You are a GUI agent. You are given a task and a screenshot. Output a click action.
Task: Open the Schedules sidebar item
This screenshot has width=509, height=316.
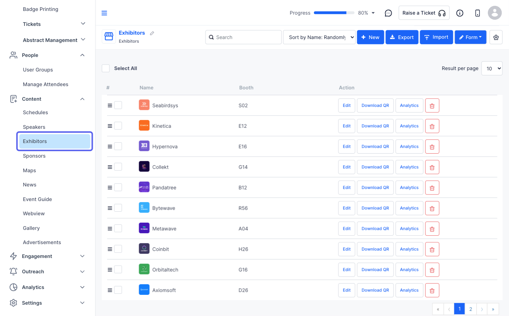coord(35,112)
